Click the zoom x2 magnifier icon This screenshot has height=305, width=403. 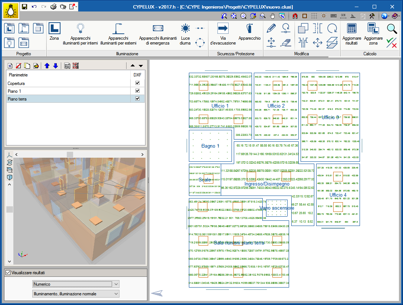(x=243, y=16)
